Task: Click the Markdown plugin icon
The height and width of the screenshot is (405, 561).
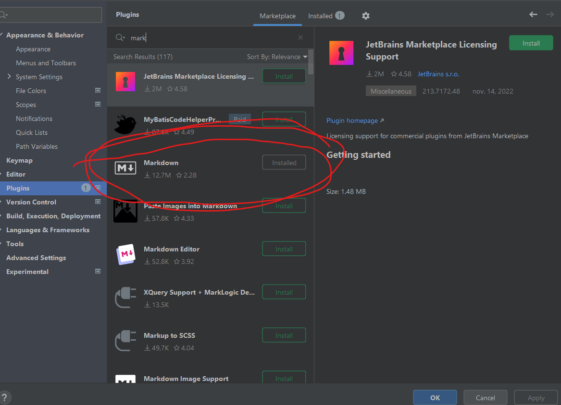Action: click(125, 168)
